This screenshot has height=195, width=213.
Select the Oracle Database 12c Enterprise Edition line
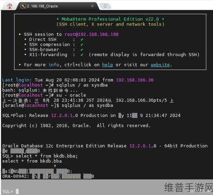(x=105, y=146)
